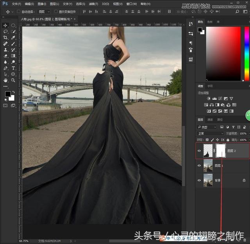Click the Brightness/Contrast adjustment icon
Screen dimensions: 250x244
coord(209,99)
